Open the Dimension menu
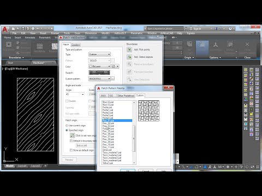Viewport: 262px width, 196px height. [91, 33]
